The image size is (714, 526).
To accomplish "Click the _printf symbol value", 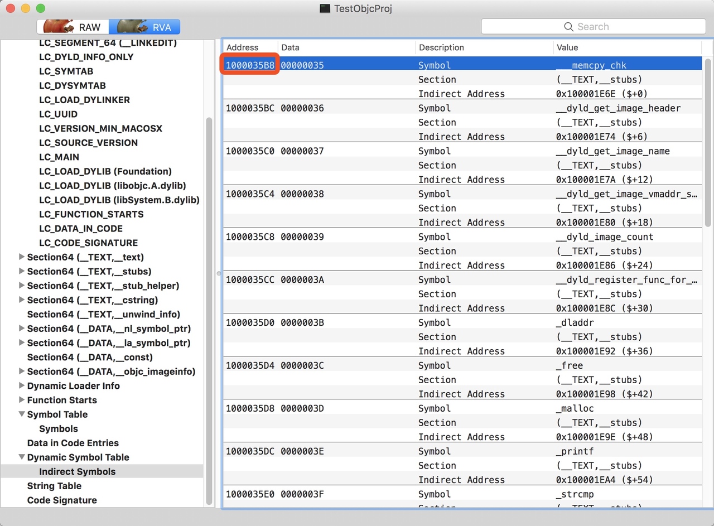I will [x=575, y=452].
